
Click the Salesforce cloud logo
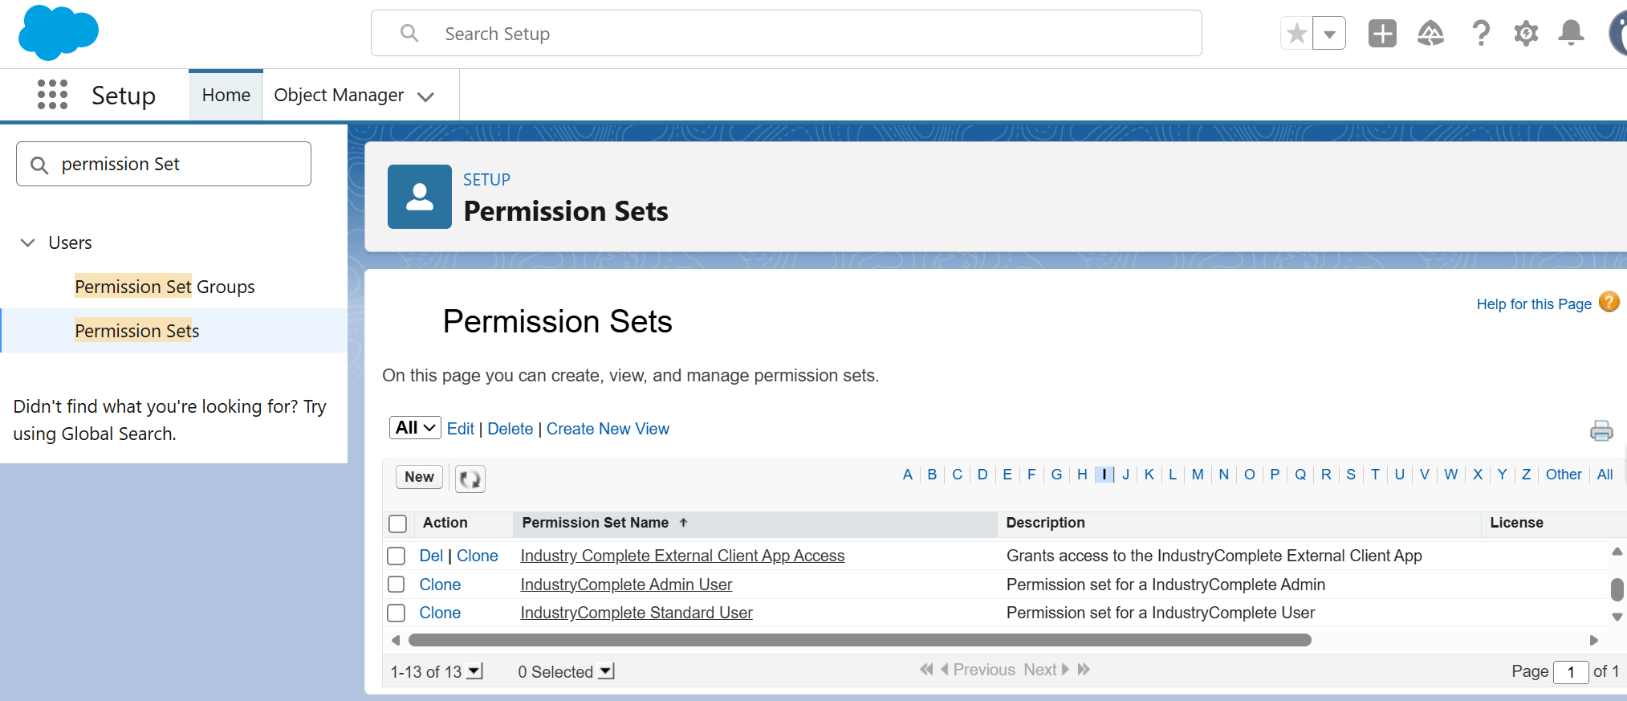58,32
